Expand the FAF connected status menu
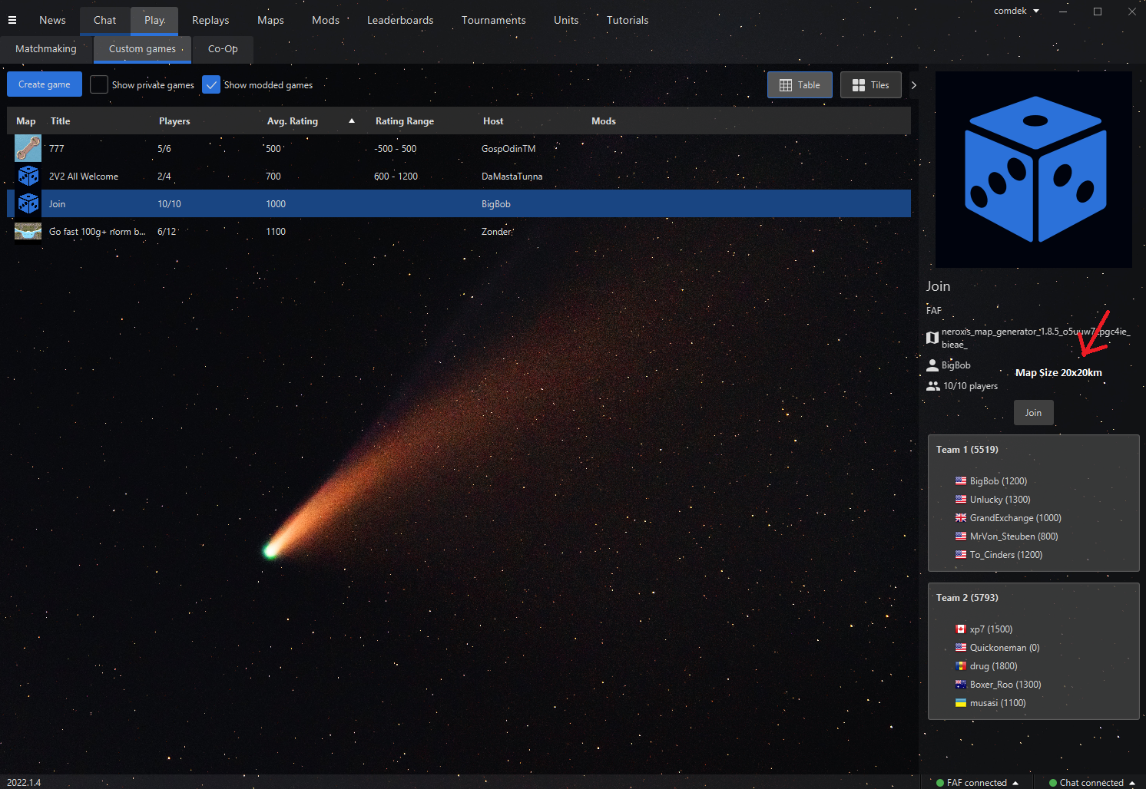The height and width of the screenshot is (789, 1146). tap(1015, 783)
